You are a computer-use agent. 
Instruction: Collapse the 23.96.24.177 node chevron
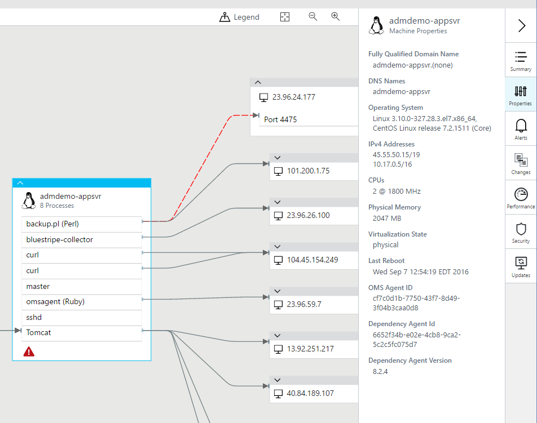coord(258,82)
